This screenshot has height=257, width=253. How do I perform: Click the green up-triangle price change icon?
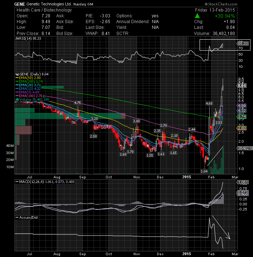[197, 16]
